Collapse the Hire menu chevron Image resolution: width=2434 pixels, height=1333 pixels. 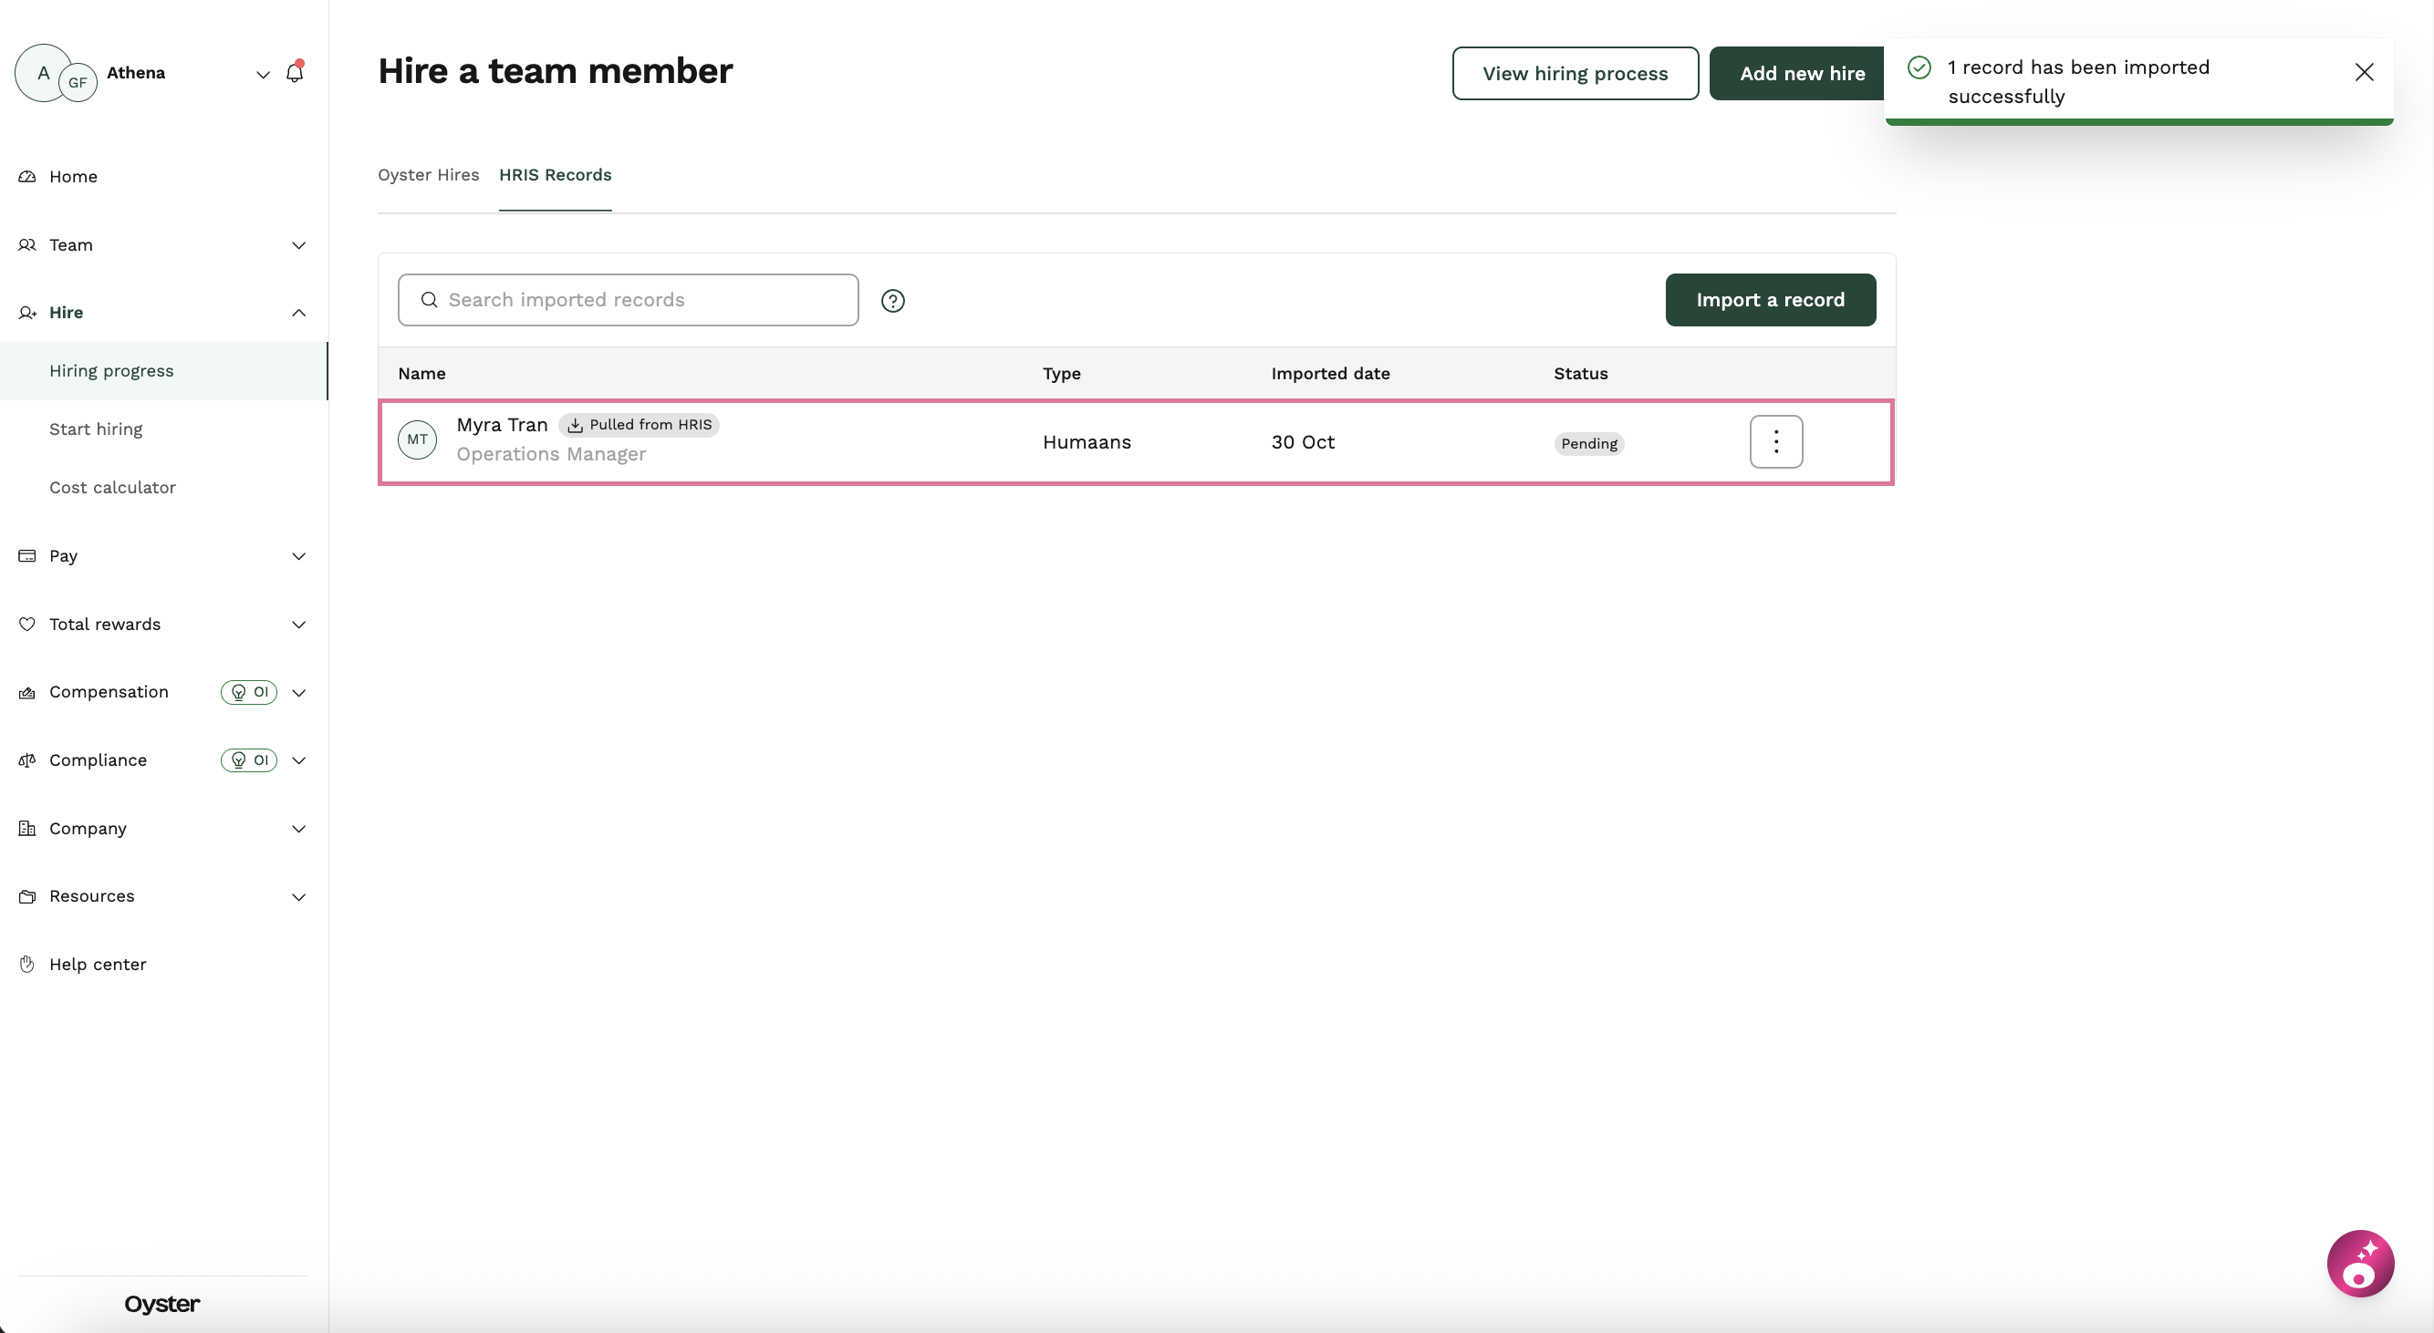tap(298, 313)
